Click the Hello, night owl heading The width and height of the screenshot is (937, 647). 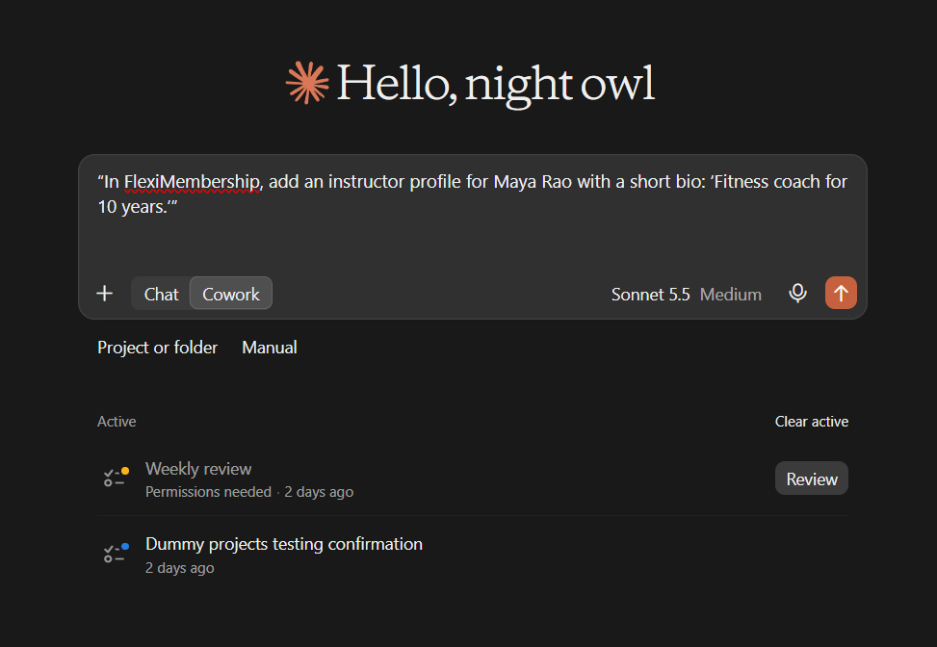tap(495, 84)
